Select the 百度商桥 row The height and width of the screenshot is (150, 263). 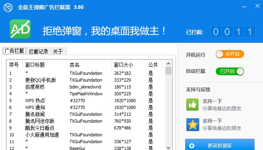click(86, 87)
